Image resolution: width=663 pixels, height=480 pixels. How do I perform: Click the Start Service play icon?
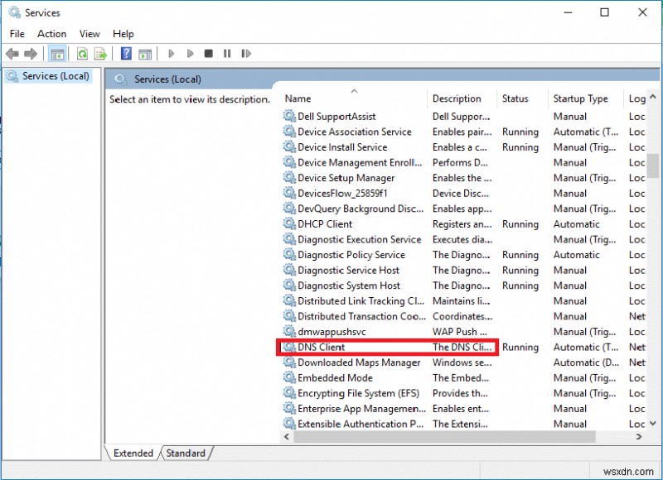pyautogui.click(x=171, y=53)
